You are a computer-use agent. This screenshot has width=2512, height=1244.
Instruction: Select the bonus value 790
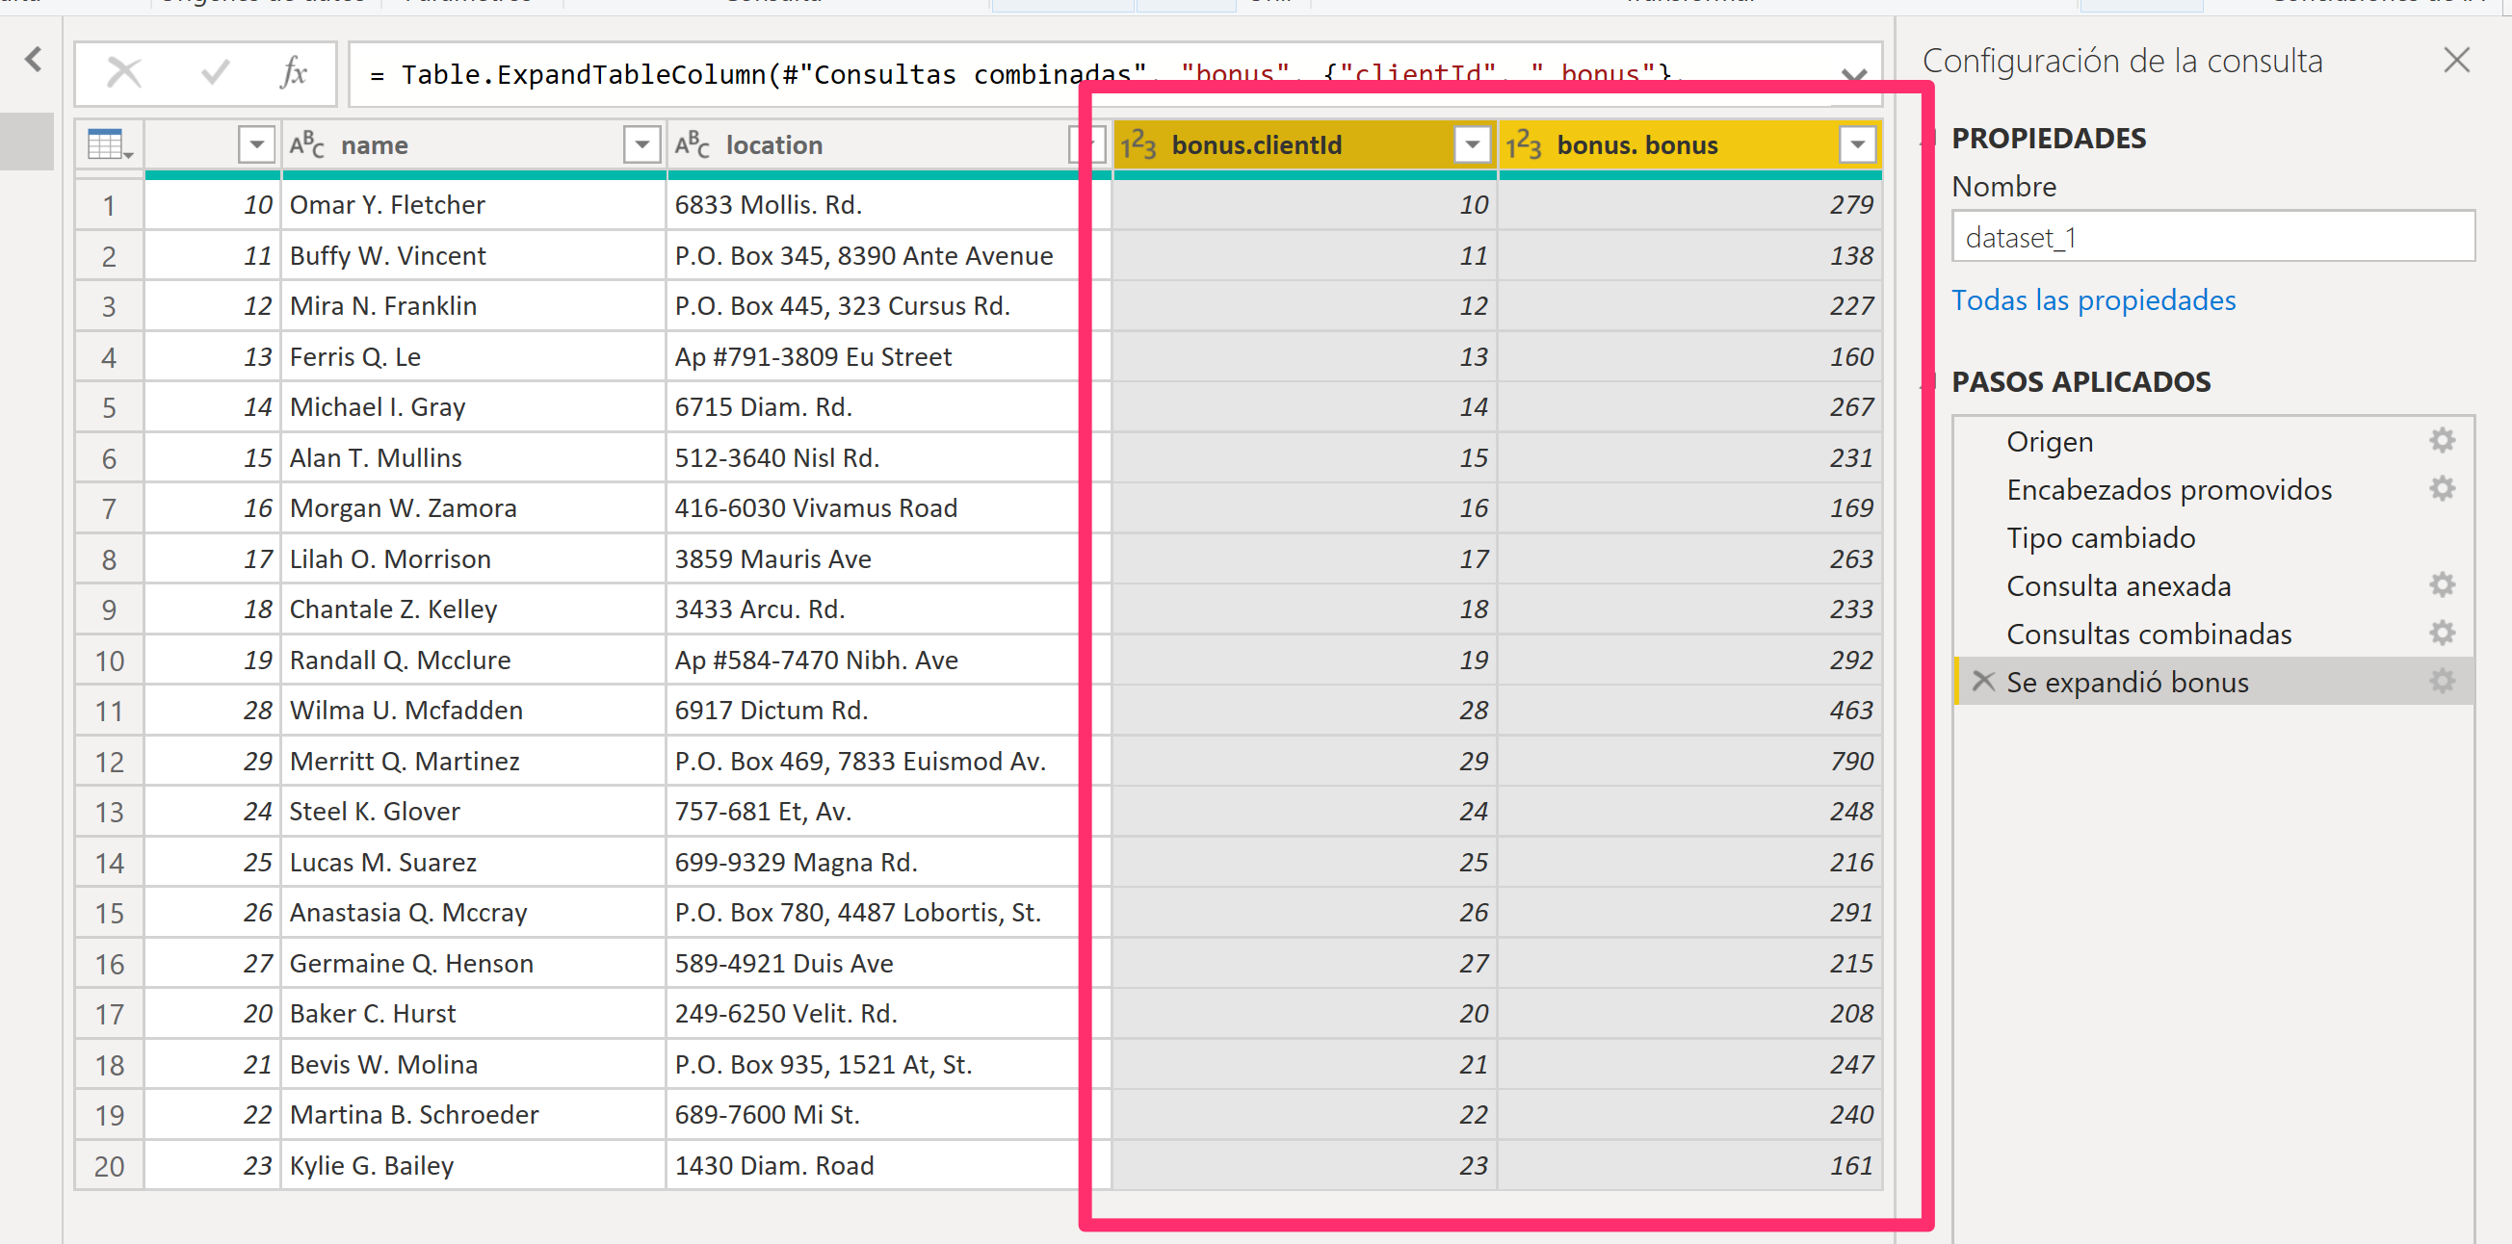point(1690,761)
